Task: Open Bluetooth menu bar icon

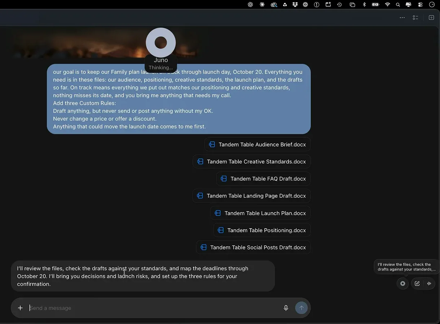Action: [364, 5]
